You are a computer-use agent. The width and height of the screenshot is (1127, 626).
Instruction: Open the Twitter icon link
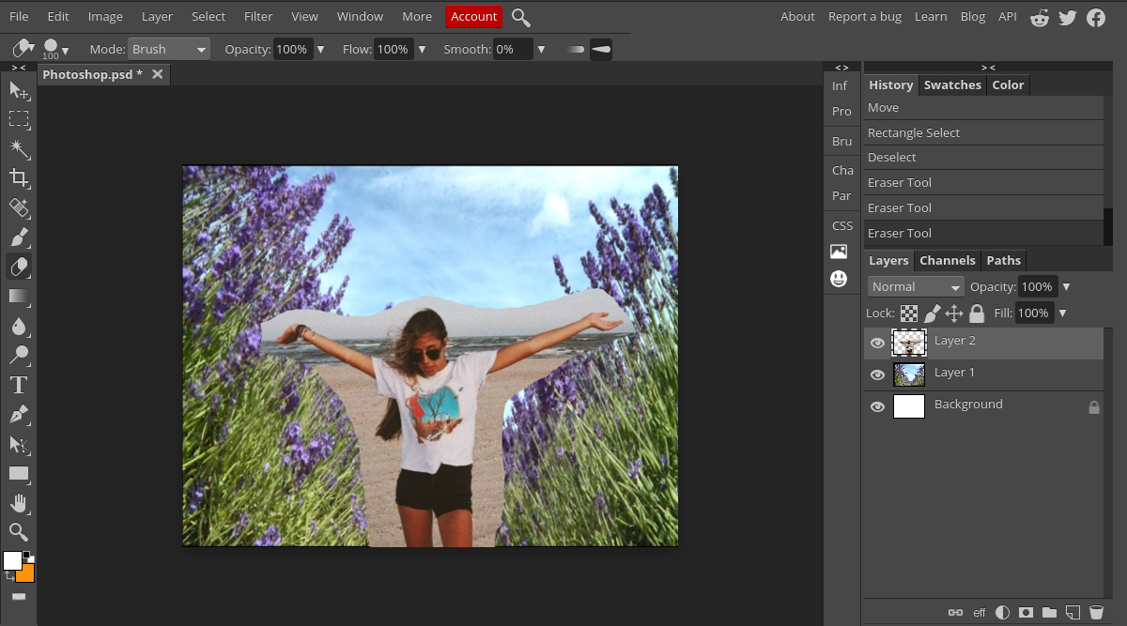click(x=1068, y=17)
